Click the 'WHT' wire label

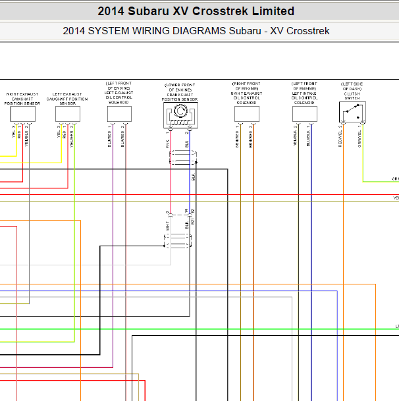pos(167,226)
